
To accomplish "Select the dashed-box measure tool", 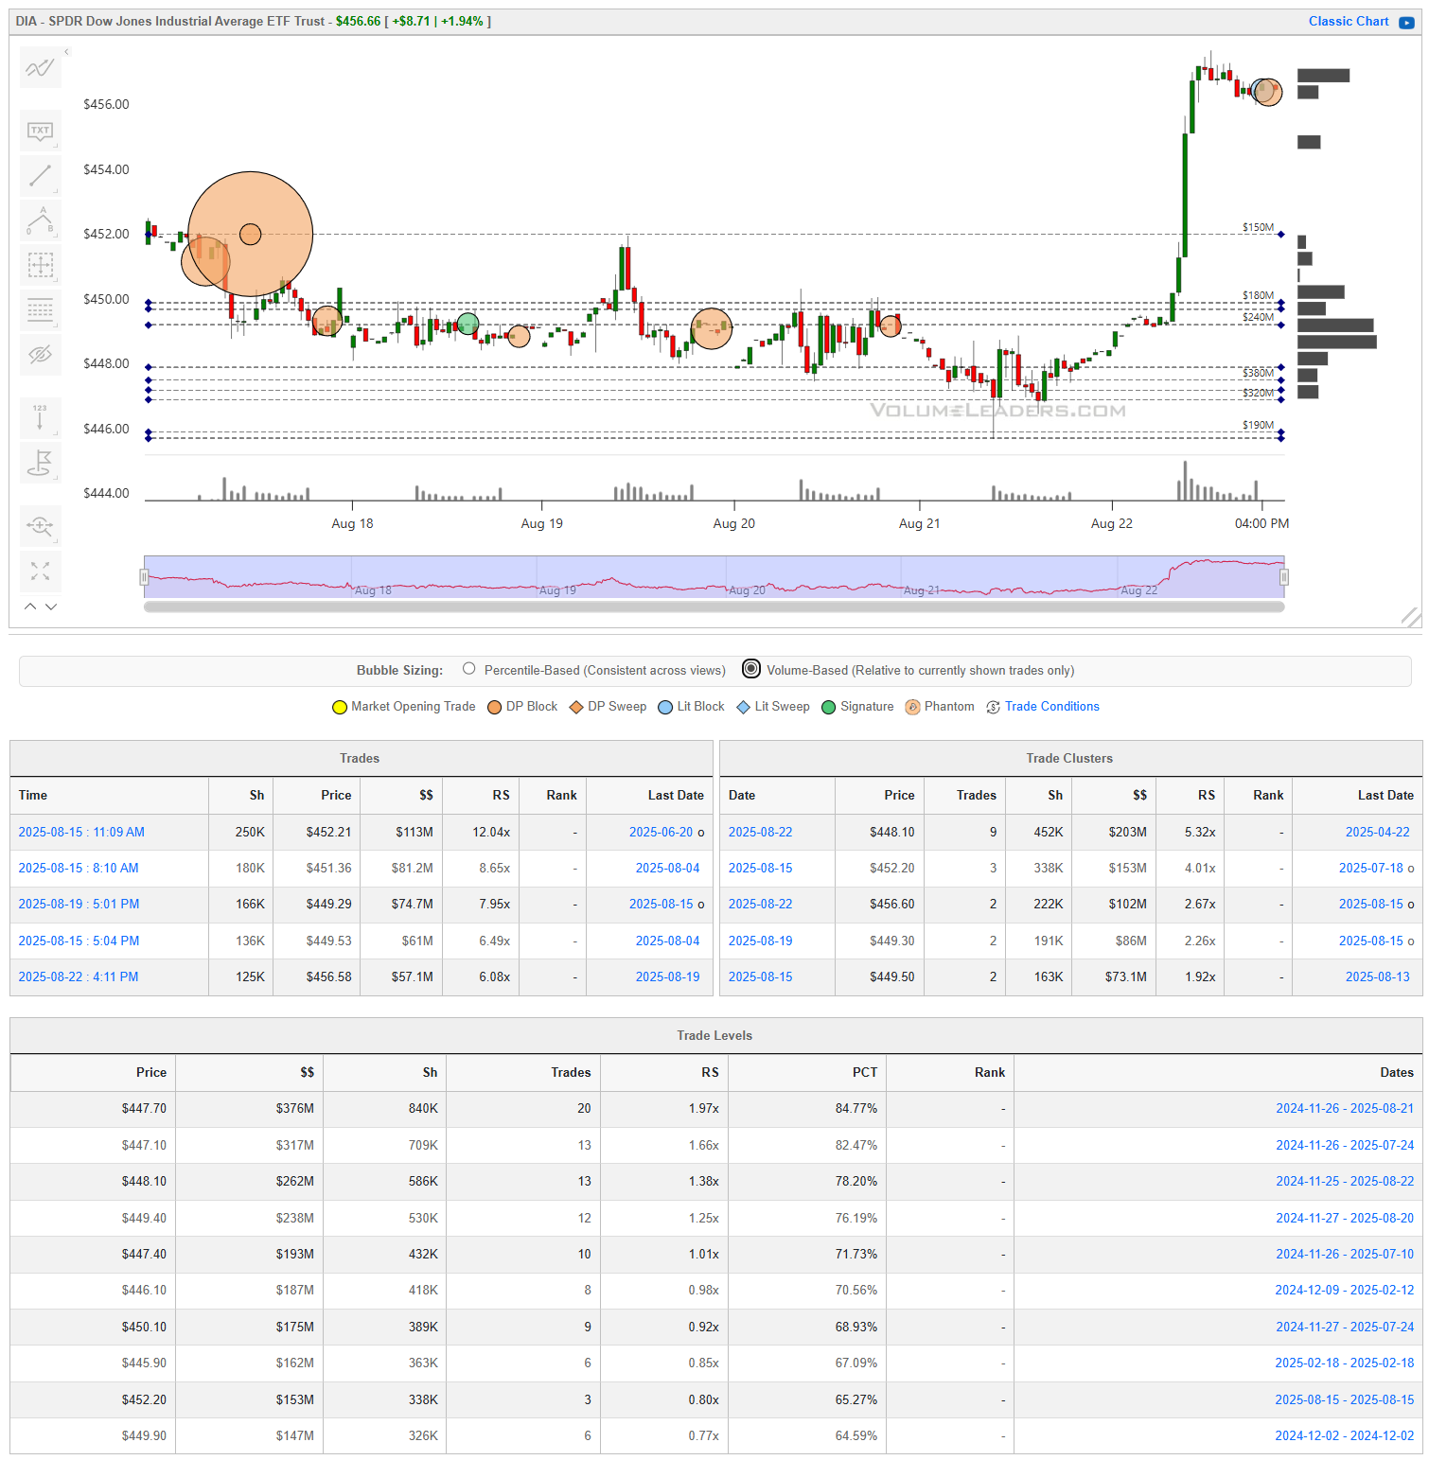I will tap(41, 265).
